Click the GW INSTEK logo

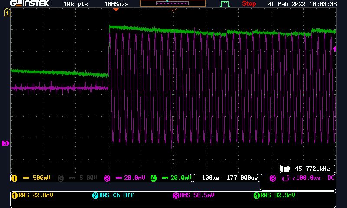tap(30, 3)
